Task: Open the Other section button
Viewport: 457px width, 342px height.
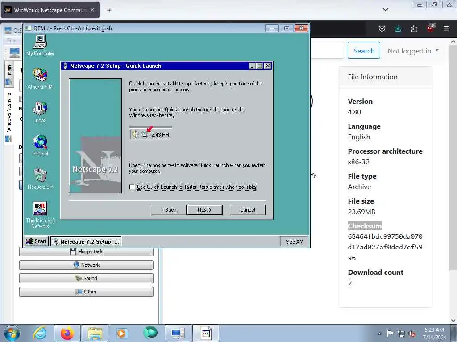Action: 86,292
